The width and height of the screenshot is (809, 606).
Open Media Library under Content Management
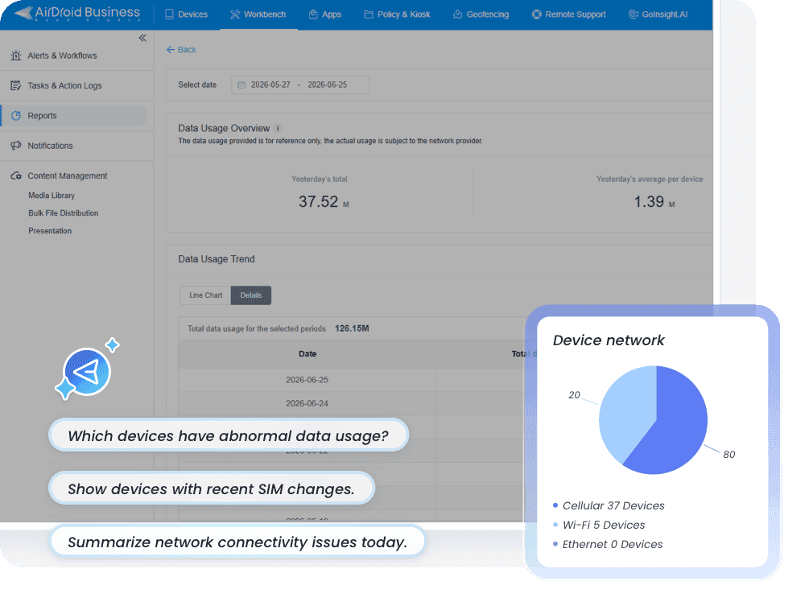click(52, 196)
